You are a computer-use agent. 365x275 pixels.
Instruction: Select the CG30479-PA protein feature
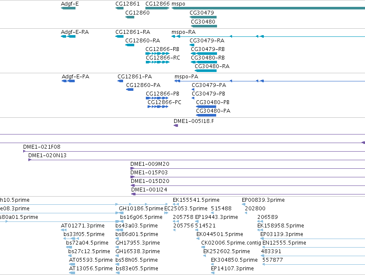(x=193, y=90)
